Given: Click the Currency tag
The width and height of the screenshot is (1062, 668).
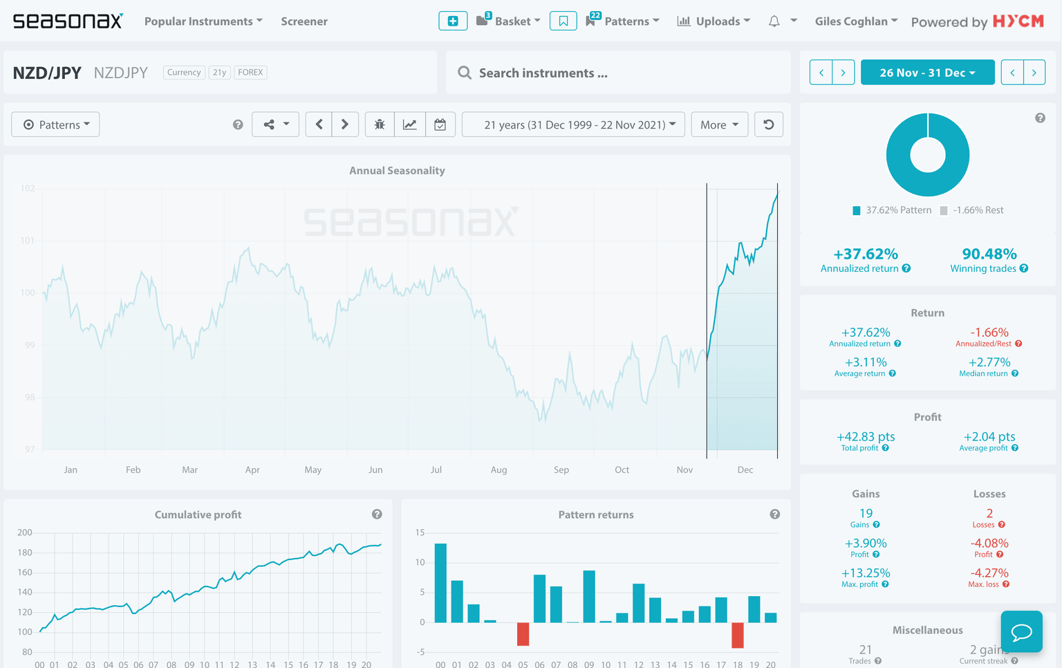Looking at the screenshot, I should click(x=184, y=72).
